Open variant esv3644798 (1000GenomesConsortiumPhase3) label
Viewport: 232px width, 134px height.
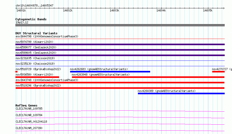pos(47,36)
